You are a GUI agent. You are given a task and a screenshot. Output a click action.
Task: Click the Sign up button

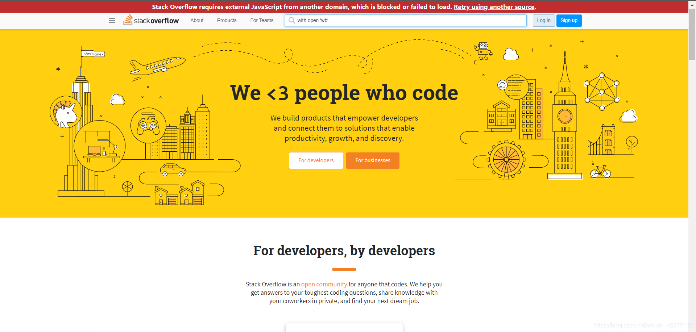[569, 20]
